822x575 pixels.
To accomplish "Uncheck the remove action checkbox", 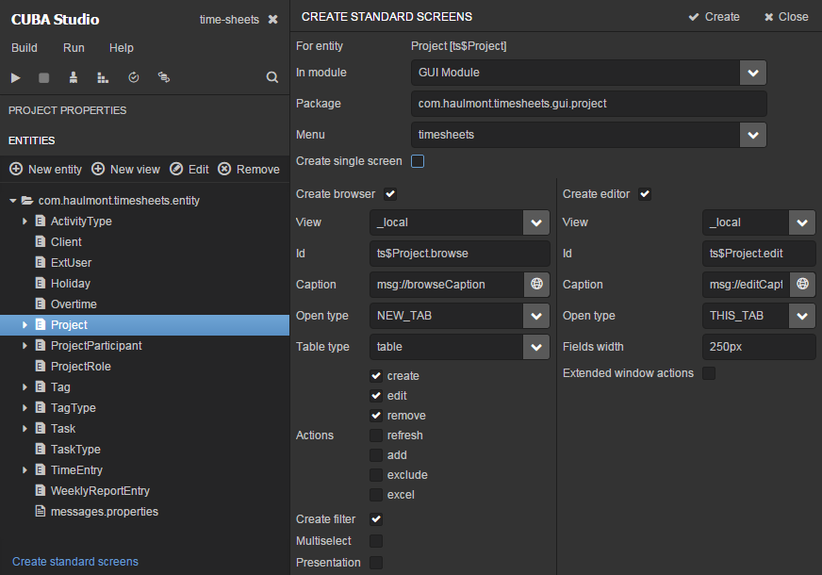I will tap(376, 416).
